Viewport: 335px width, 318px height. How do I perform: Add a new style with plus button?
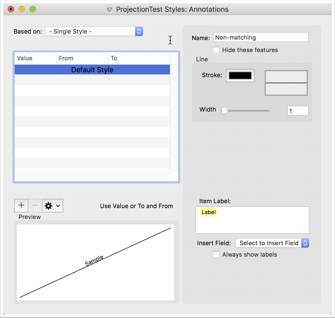click(21, 205)
